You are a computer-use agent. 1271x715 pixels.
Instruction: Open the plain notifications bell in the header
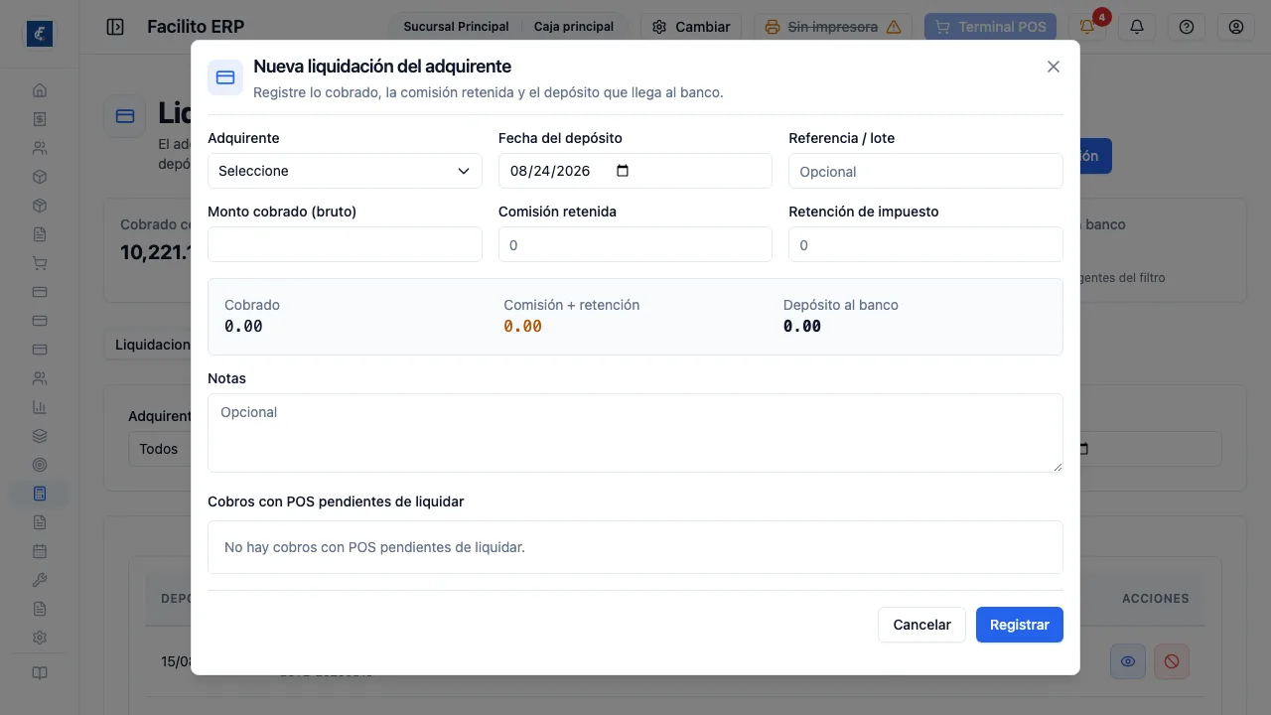tap(1137, 27)
